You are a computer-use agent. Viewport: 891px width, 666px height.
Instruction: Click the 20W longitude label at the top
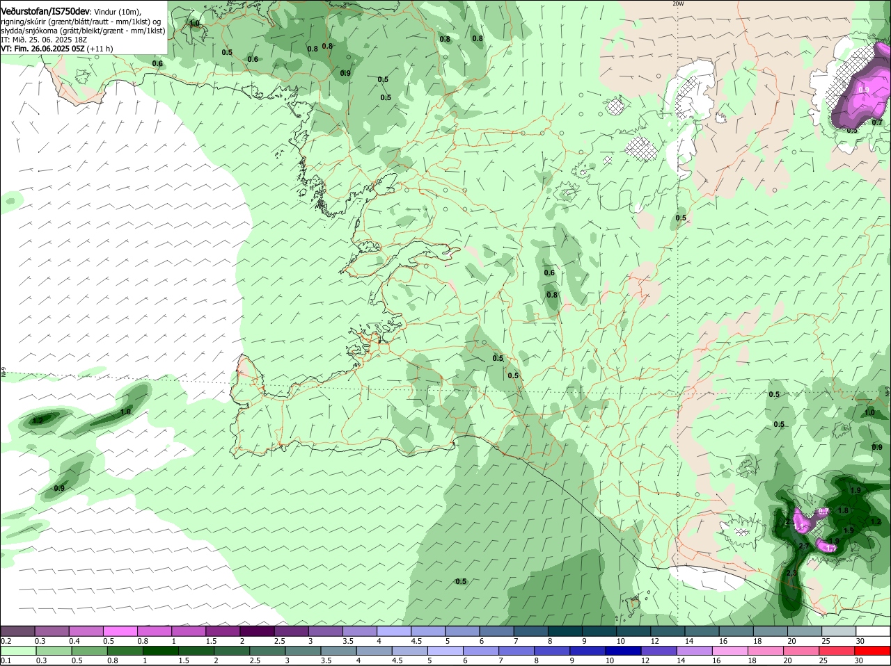(x=678, y=3)
